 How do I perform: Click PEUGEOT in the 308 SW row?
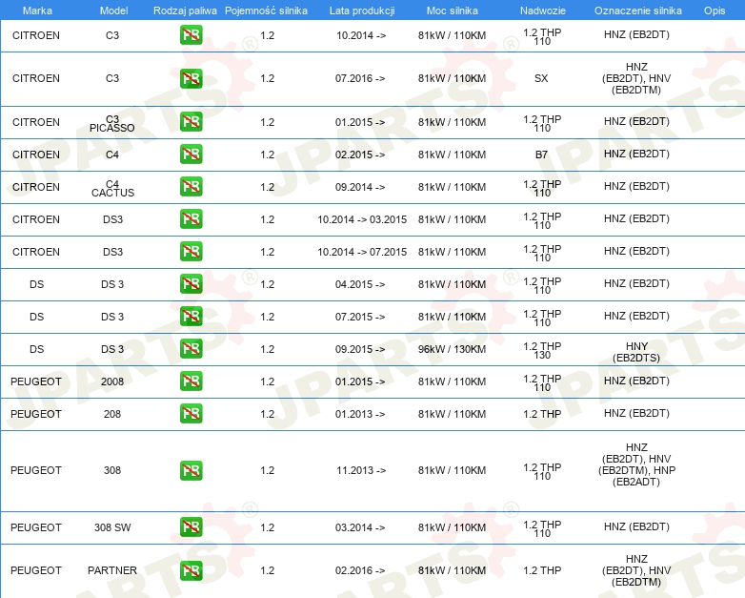[36, 527]
